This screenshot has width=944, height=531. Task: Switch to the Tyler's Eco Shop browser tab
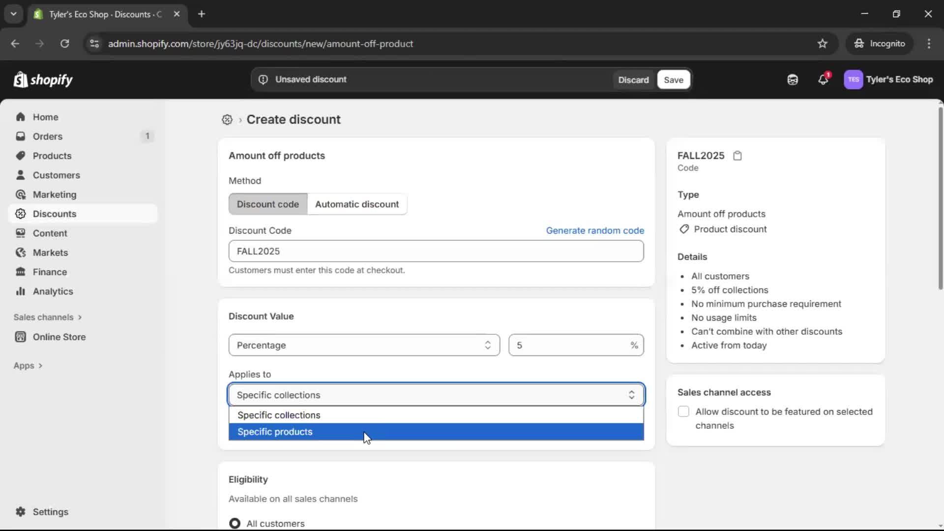click(x=98, y=14)
